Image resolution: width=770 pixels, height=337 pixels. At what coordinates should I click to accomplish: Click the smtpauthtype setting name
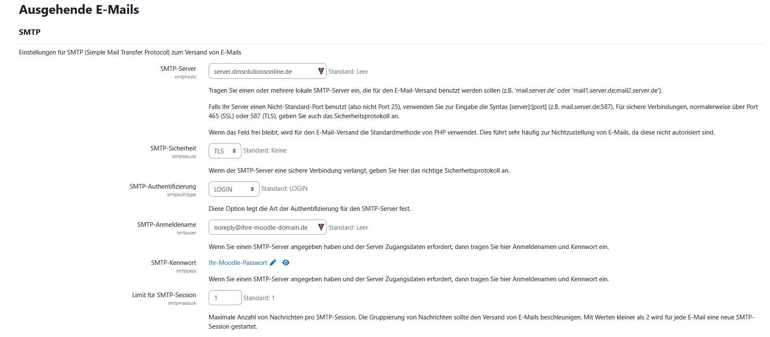click(x=181, y=195)
